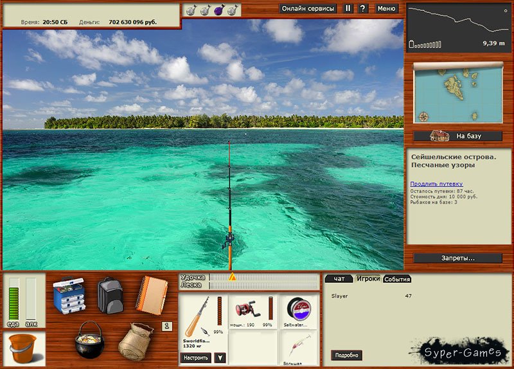The image size is (514, 369).
Task: Click the Продлить путевку link
Action: (436, 184)
